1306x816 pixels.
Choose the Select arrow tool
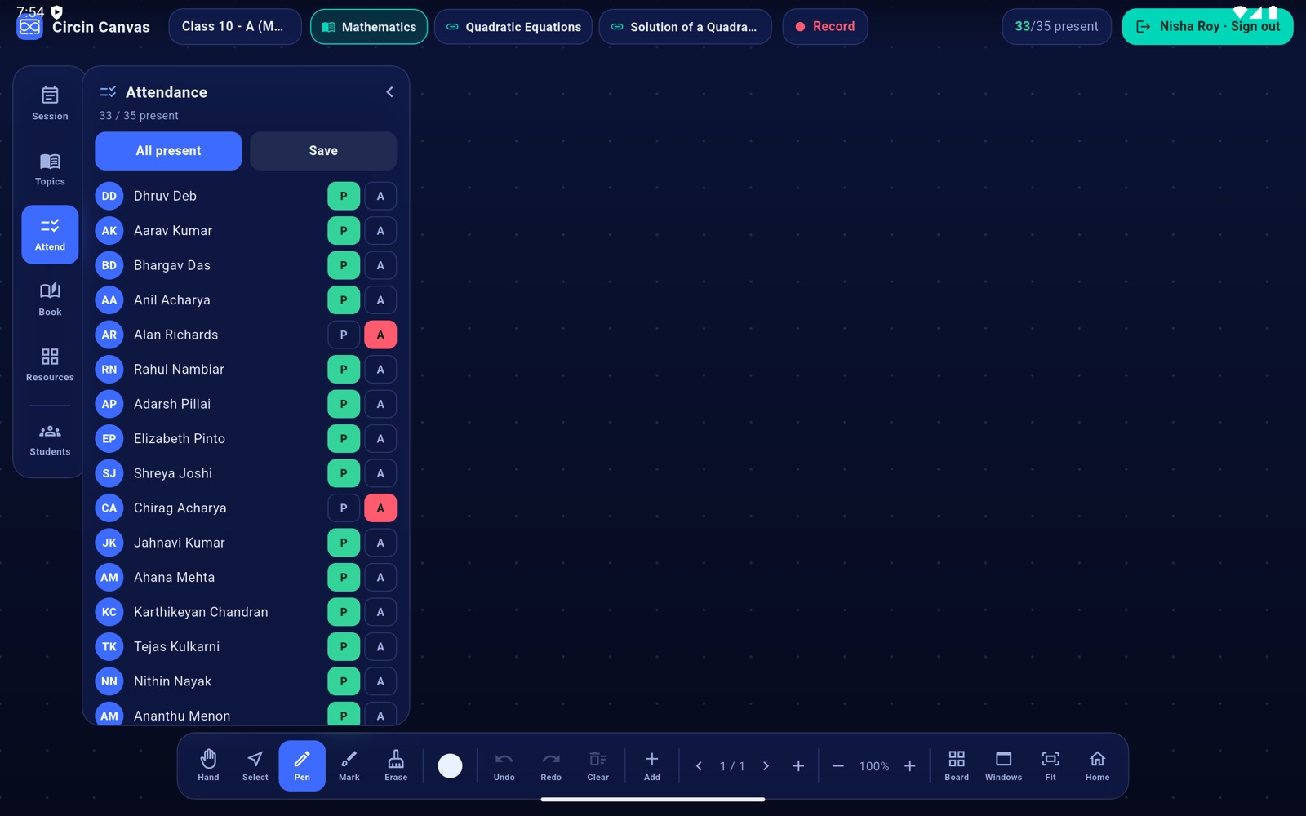[255, 765]
